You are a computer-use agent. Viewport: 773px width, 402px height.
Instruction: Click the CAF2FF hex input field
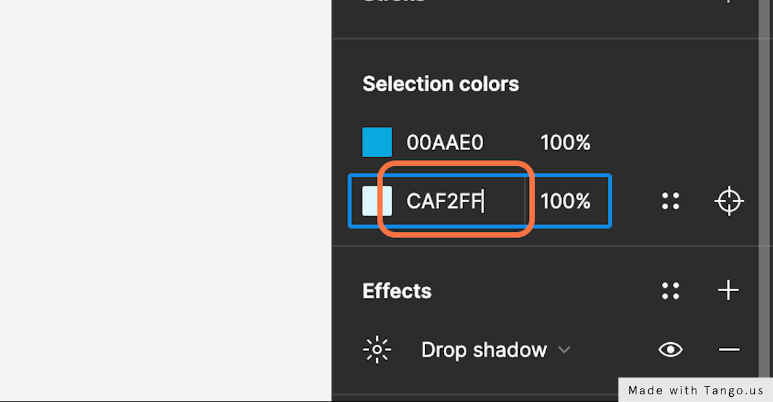461,201
